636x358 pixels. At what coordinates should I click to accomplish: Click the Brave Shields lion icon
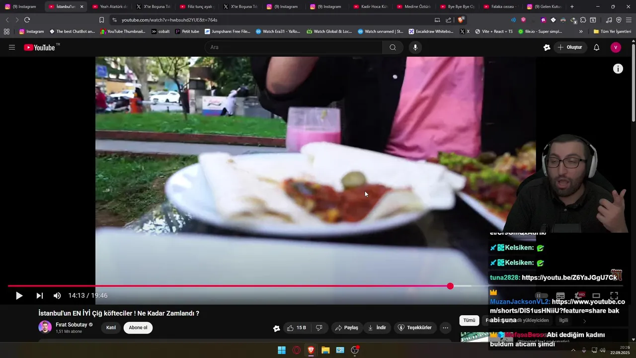click(461, 20)
